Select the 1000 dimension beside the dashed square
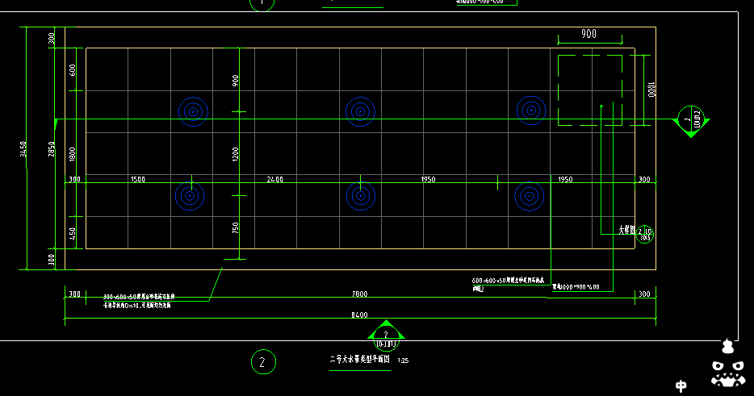Viewport: 754px width, 396px height. [651, 90]
